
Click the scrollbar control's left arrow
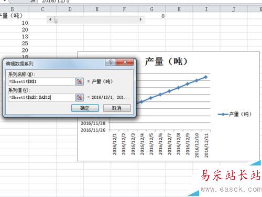point(50,19)
